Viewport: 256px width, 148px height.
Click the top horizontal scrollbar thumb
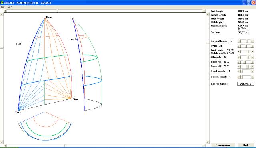(x=58, y=11)
